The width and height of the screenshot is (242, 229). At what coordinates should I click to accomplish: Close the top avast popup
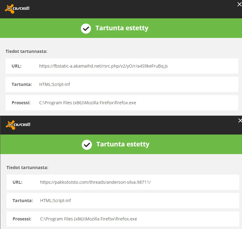tap(239, 4)
